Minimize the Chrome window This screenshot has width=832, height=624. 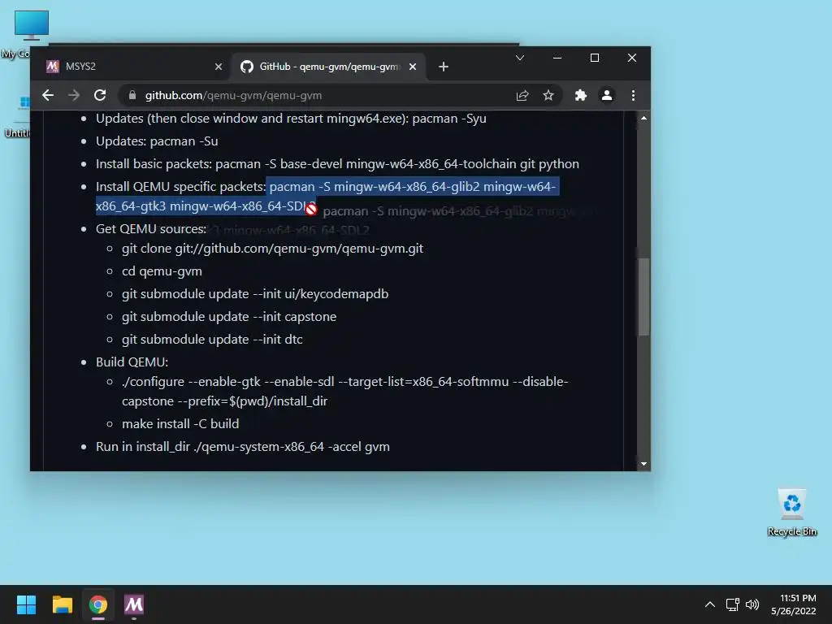557,58
